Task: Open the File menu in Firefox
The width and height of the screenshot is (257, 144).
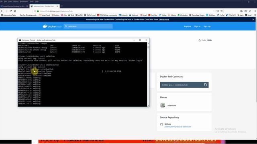Action: 1,2
